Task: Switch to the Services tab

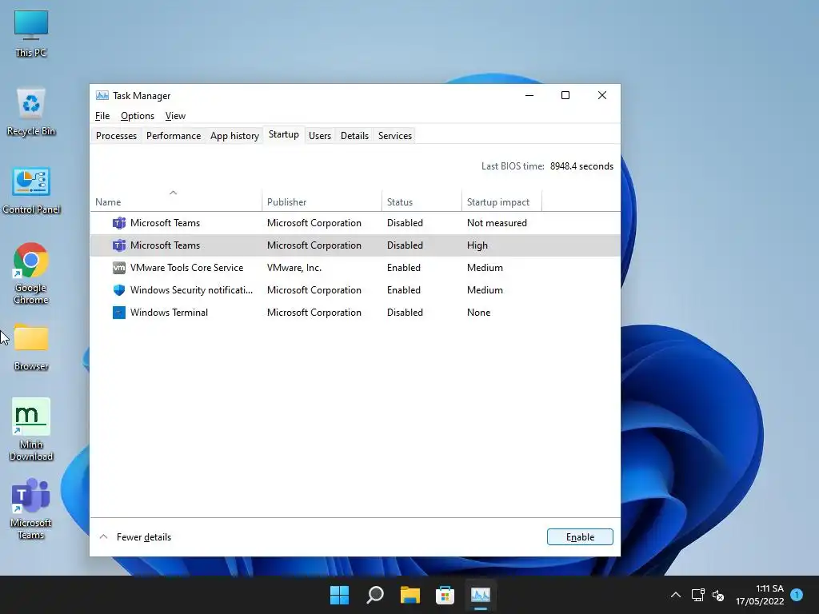Action: 395,136
